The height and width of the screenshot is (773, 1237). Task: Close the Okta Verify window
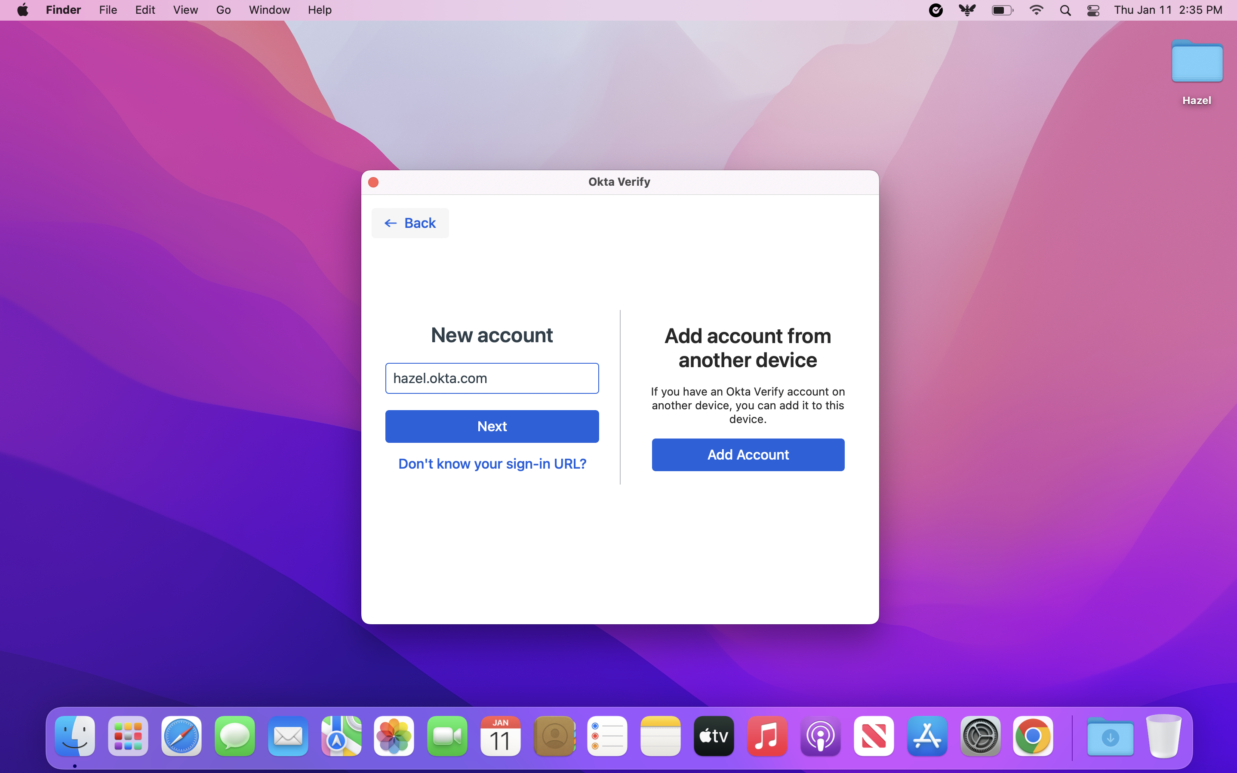click(x=373, y=182)
